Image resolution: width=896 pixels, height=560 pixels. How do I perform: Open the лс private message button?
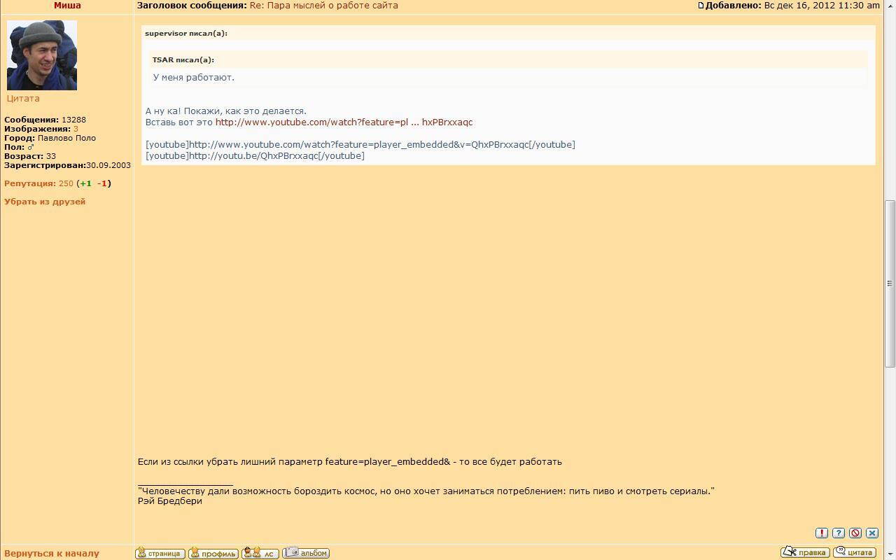pyautogui.click(x=260, y=553)
